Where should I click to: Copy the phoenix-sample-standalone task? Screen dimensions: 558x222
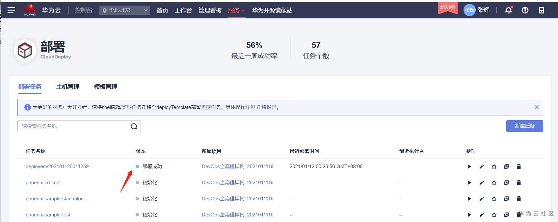(506, 199)
